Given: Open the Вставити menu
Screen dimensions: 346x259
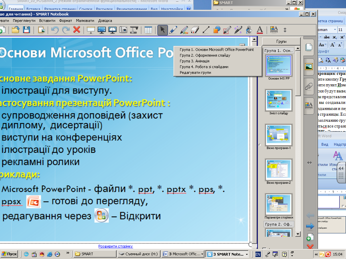Looking at the screenshot, I should 47,21.
